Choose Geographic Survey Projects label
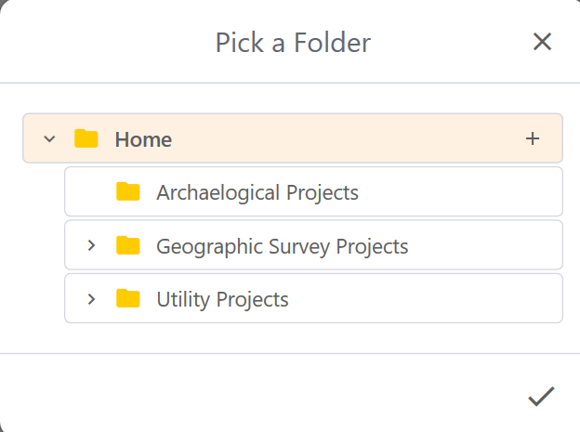The image size is (580, 432). coord(282,246)
